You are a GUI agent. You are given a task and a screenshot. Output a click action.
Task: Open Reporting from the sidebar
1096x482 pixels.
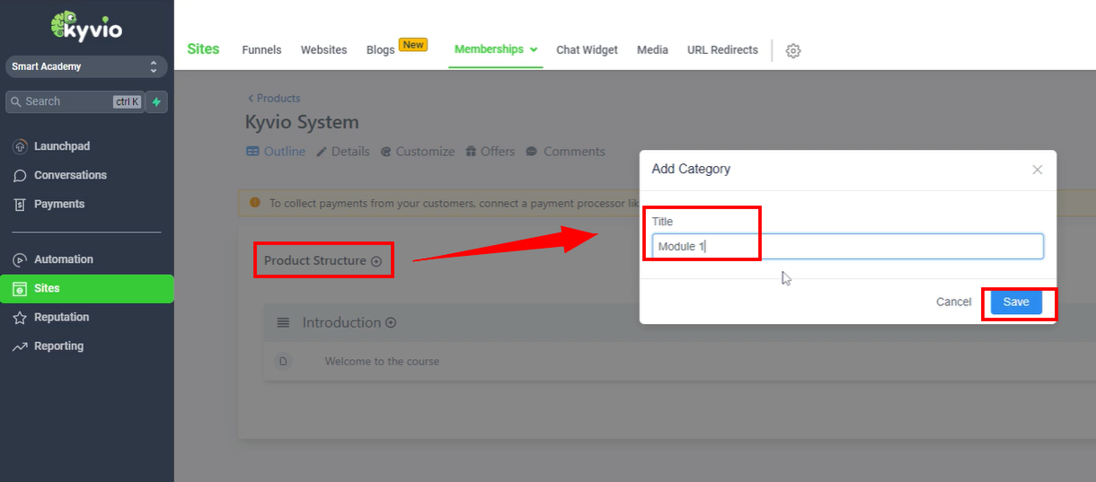tap(58, 346)
